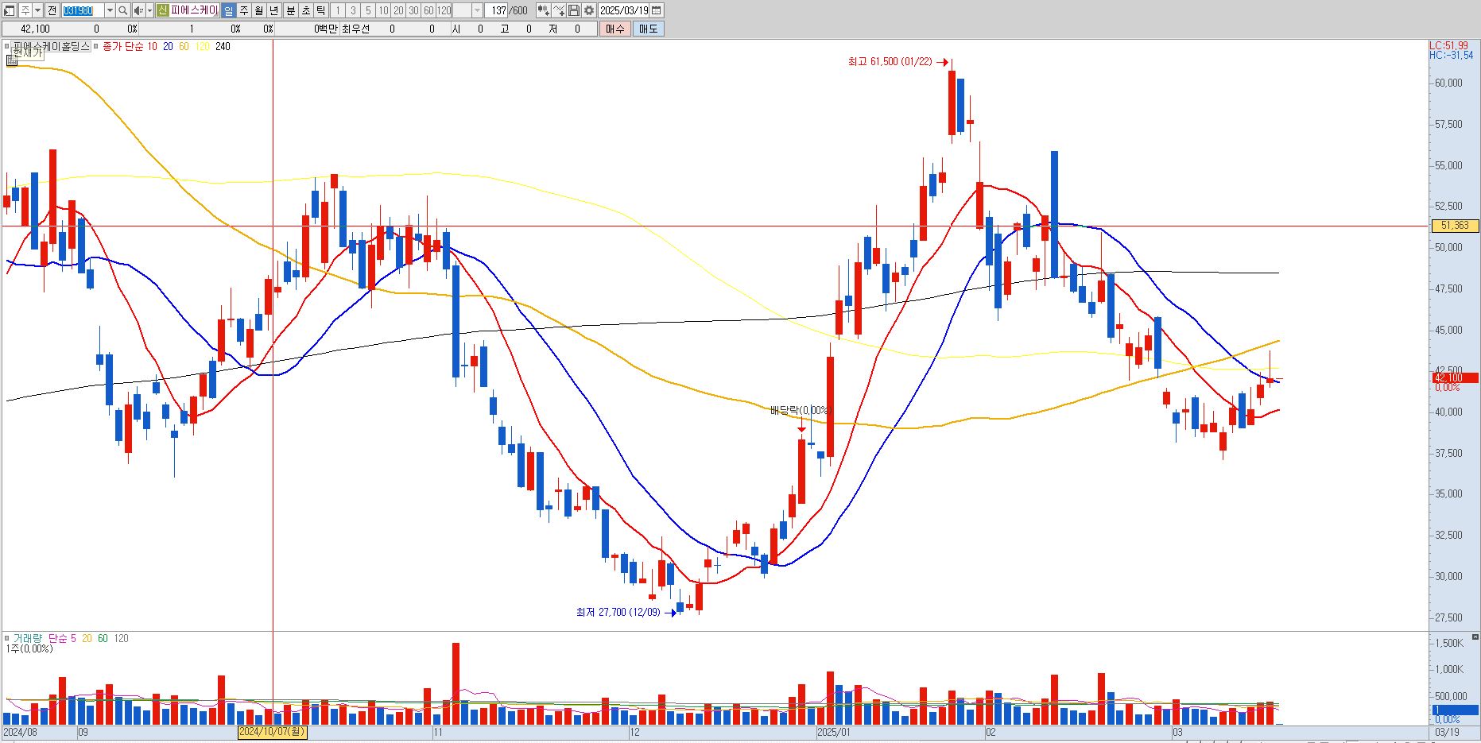Select interval 5 button
The image size is (1481, 743).
click(368, 10)
